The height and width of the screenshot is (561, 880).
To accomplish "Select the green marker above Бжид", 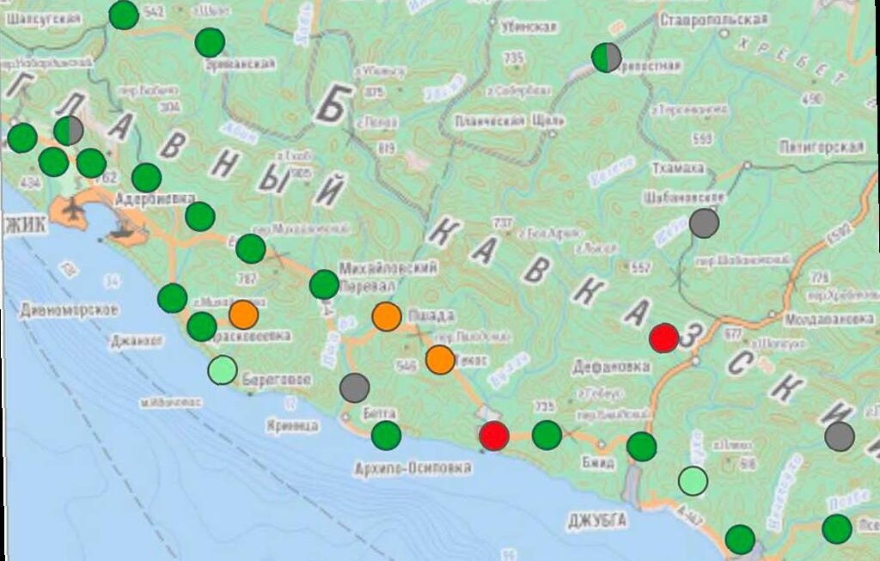I will click(641, 447).
